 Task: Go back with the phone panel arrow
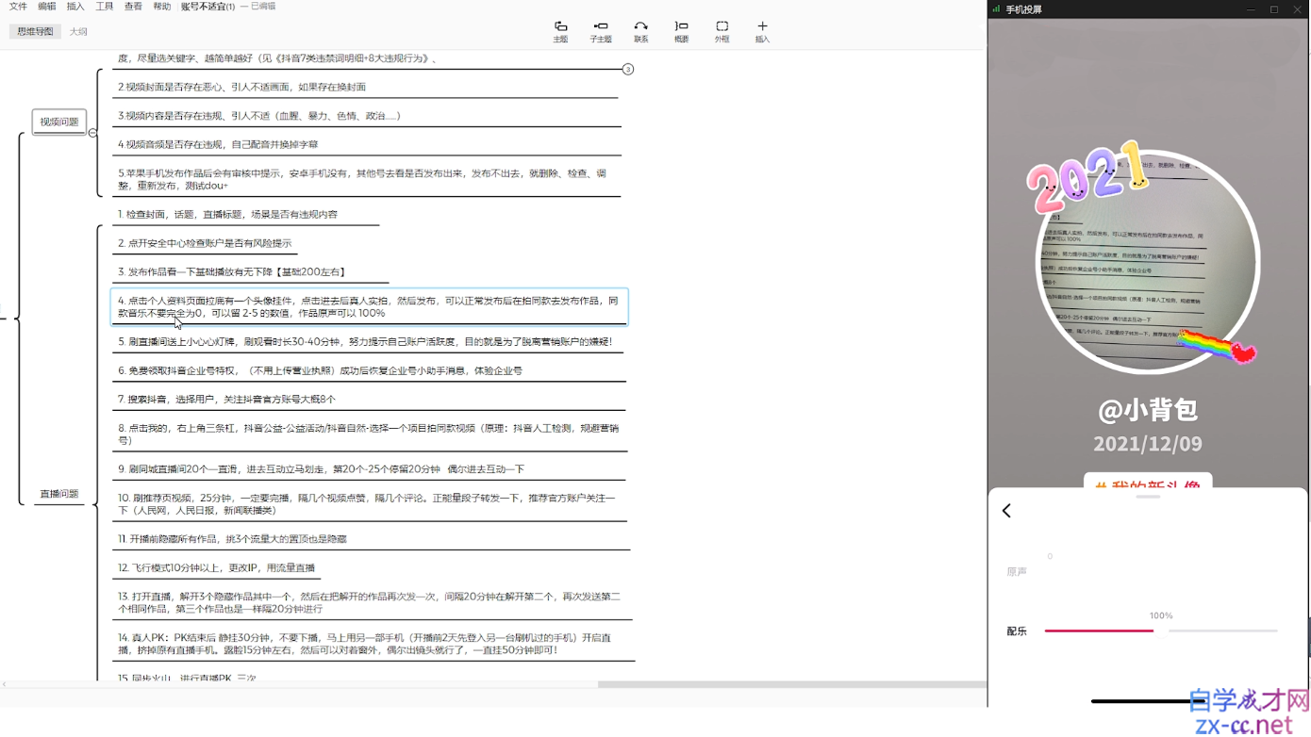[x=1006, y=511]
